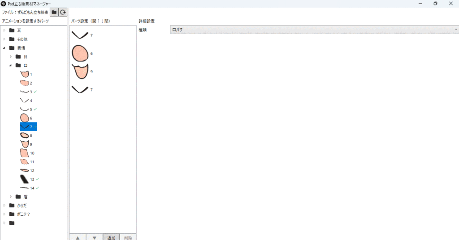459x240 pixels.
Task: Select checked mouth part 14
Action: point(28,188)
